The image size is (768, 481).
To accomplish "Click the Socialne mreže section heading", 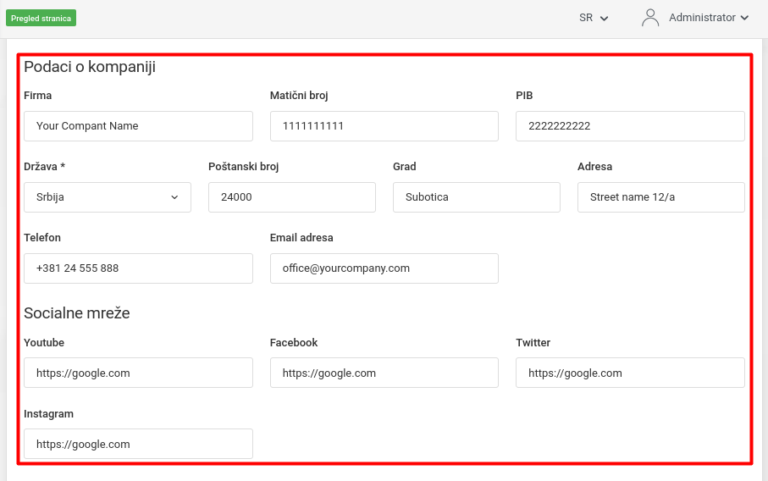I will point(77,313).
